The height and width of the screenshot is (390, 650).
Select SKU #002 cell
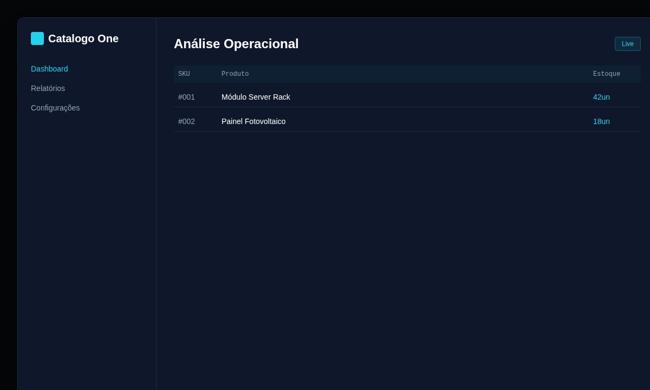tap(186, 121)
